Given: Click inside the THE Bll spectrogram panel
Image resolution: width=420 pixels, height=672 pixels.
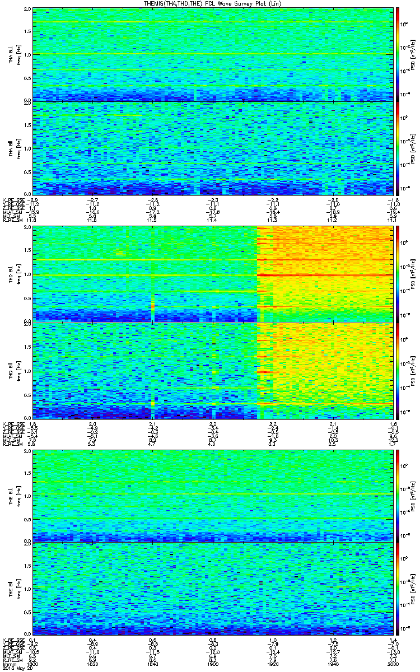Looking at the screenshot, I should click(213, 589).
